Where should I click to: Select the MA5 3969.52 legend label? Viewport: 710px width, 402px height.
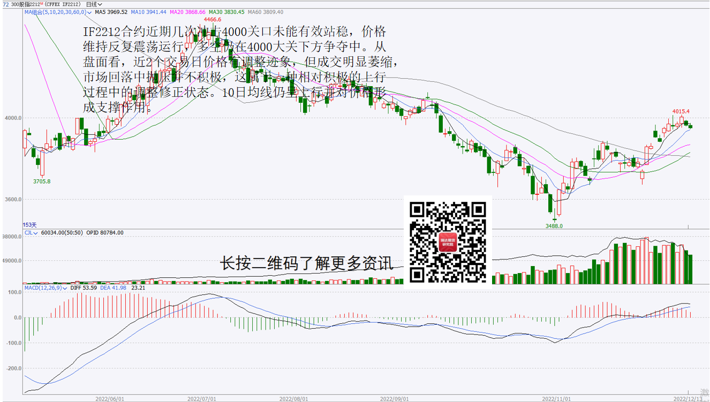(x=111, y=12)
